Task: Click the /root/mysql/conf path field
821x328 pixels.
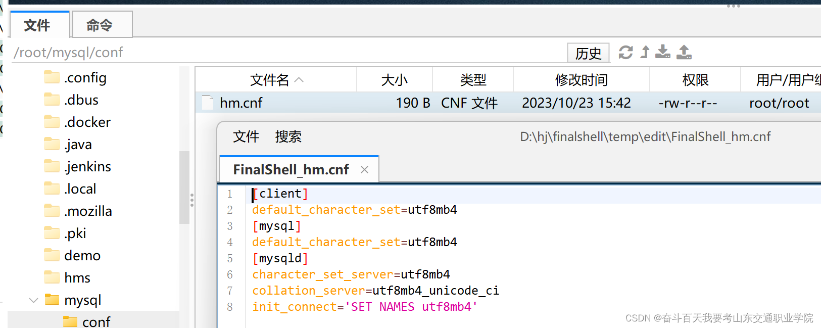Action: tap(253, 53)
